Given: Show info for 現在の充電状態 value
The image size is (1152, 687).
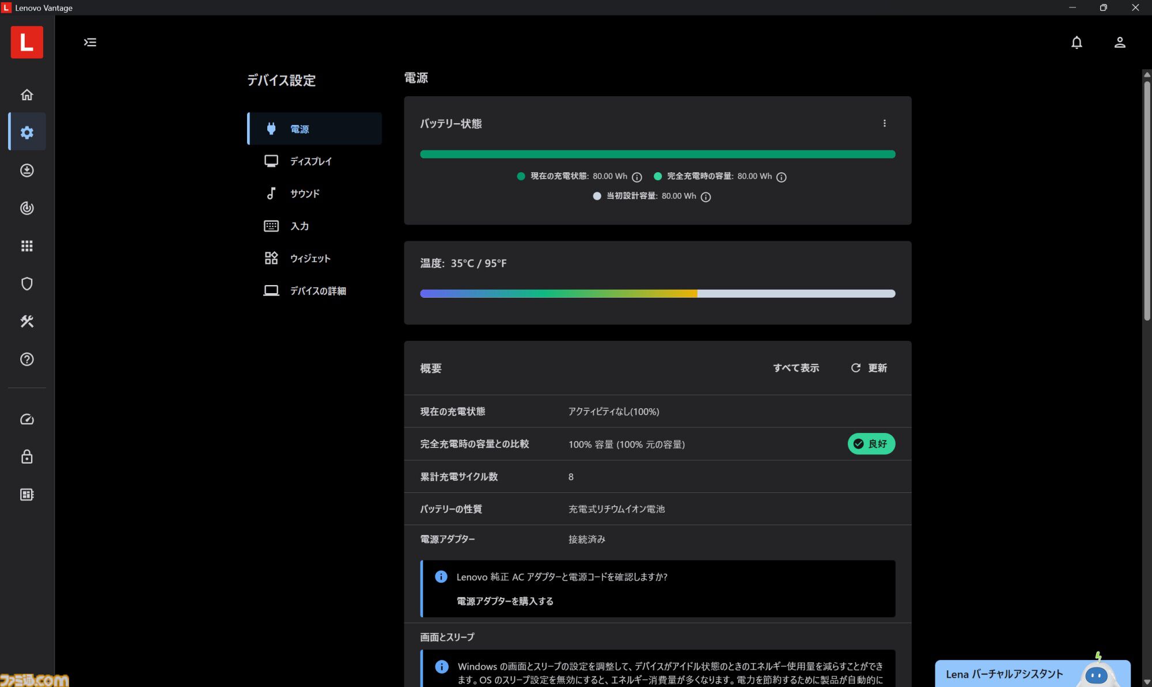Looking at the screenshot, I should coord(636,177).
